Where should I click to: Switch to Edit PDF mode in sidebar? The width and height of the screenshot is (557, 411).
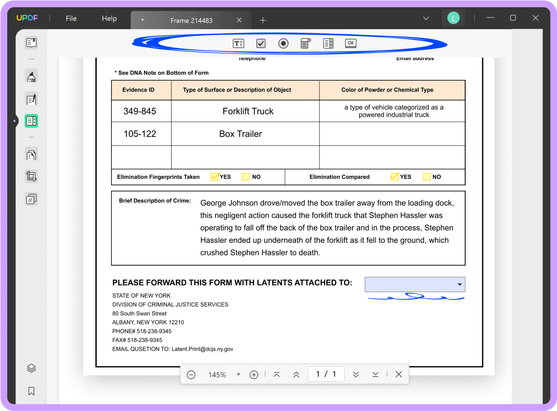click(x=31, y=98)
